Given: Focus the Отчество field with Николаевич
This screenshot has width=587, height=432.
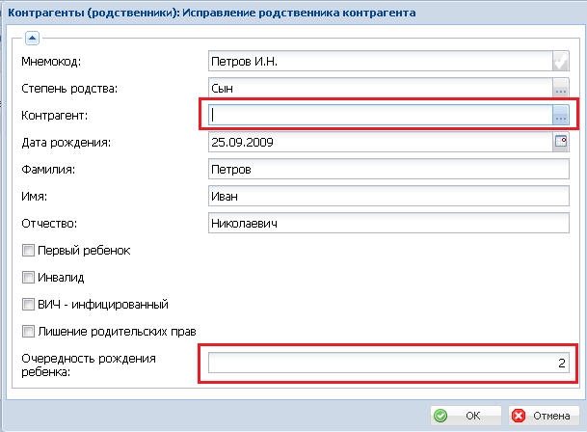Looking at the screenshot, I should pos(388,224).
